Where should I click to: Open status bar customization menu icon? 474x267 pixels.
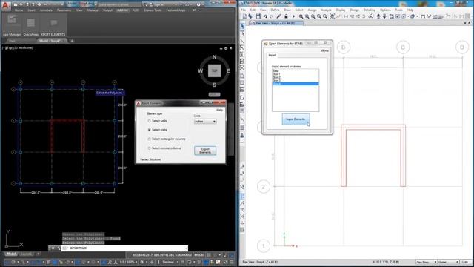232,262
